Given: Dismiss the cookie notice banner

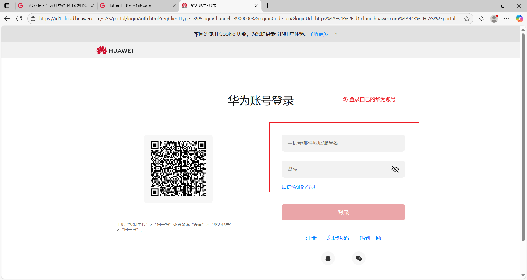Looking at the screenshot, I should 336,33.
